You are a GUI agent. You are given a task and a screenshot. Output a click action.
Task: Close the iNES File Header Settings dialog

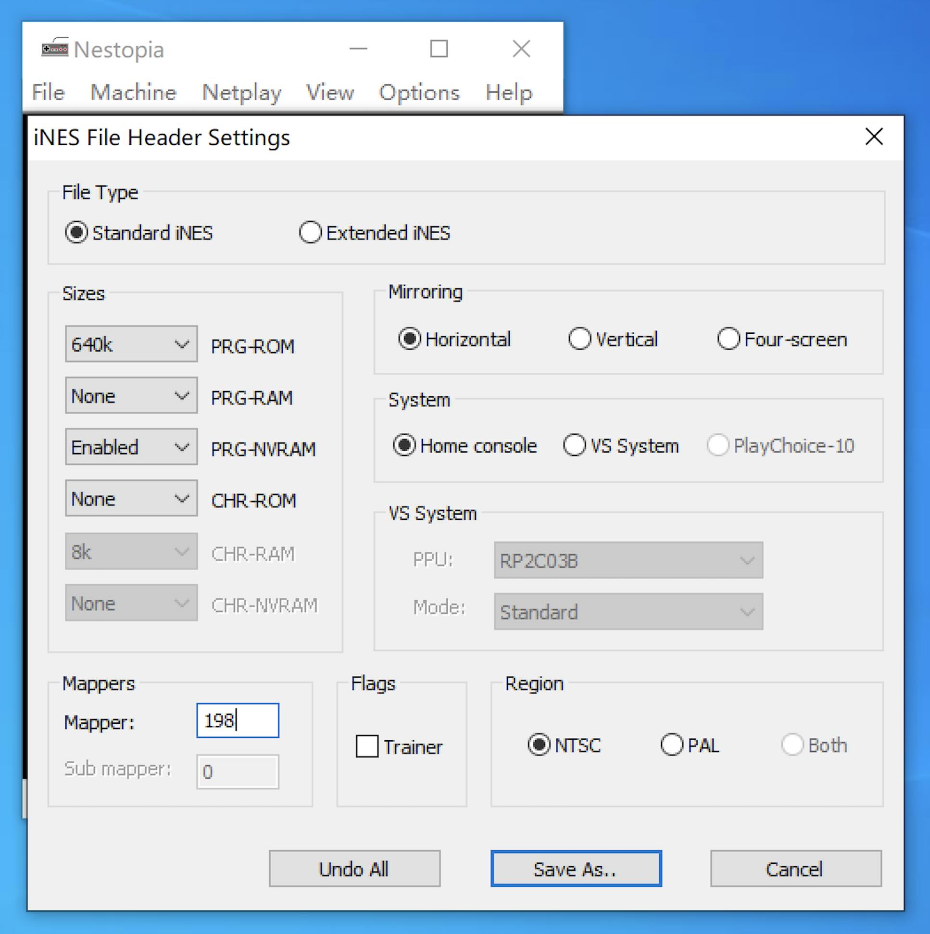coord(874,137)
